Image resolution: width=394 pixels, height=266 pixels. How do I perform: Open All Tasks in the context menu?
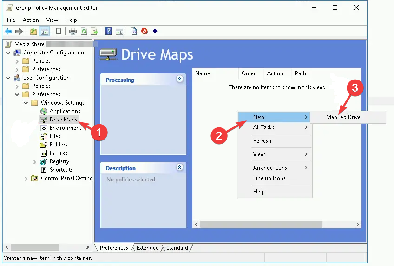(275, 127)
